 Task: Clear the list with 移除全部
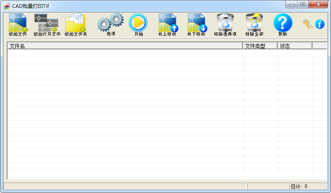[x=254, y=23]
